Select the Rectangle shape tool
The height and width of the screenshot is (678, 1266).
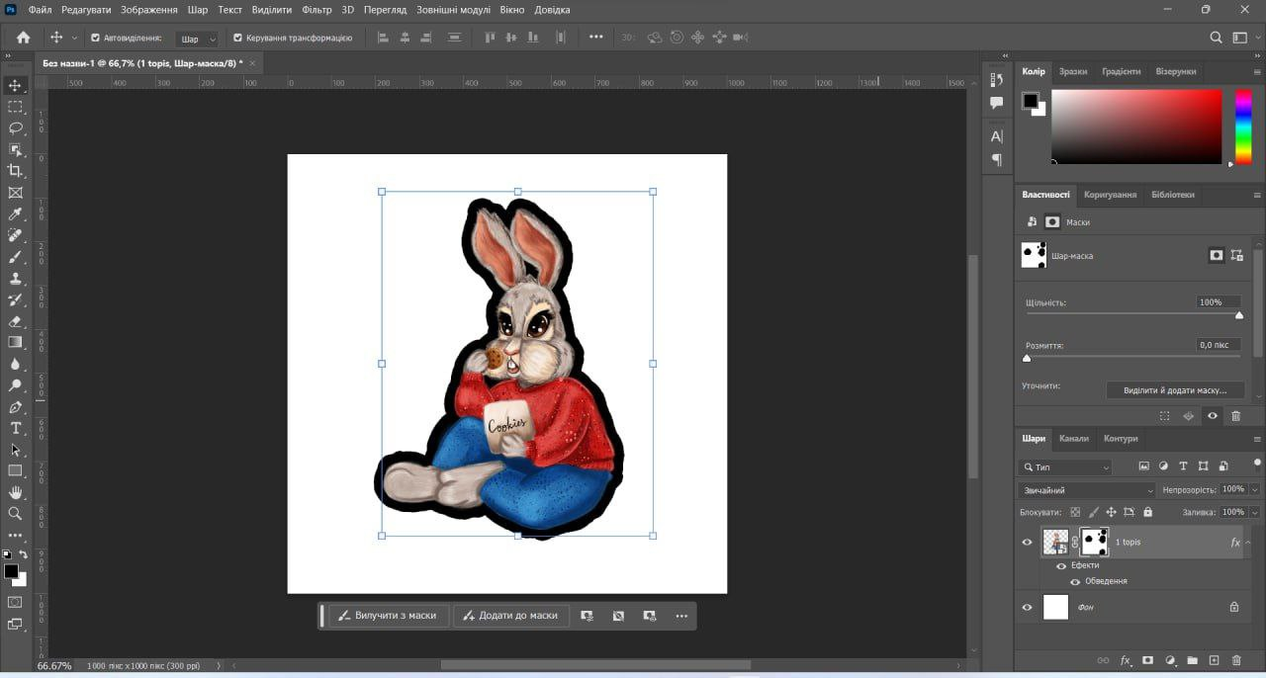coord(15,471)
